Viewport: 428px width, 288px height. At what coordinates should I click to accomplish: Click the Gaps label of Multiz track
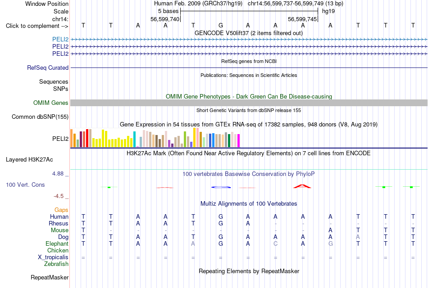61,210
